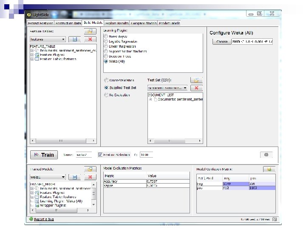This screenshot has width=306, height=230.
Task: Click the Train button
Action: (44, 155)
